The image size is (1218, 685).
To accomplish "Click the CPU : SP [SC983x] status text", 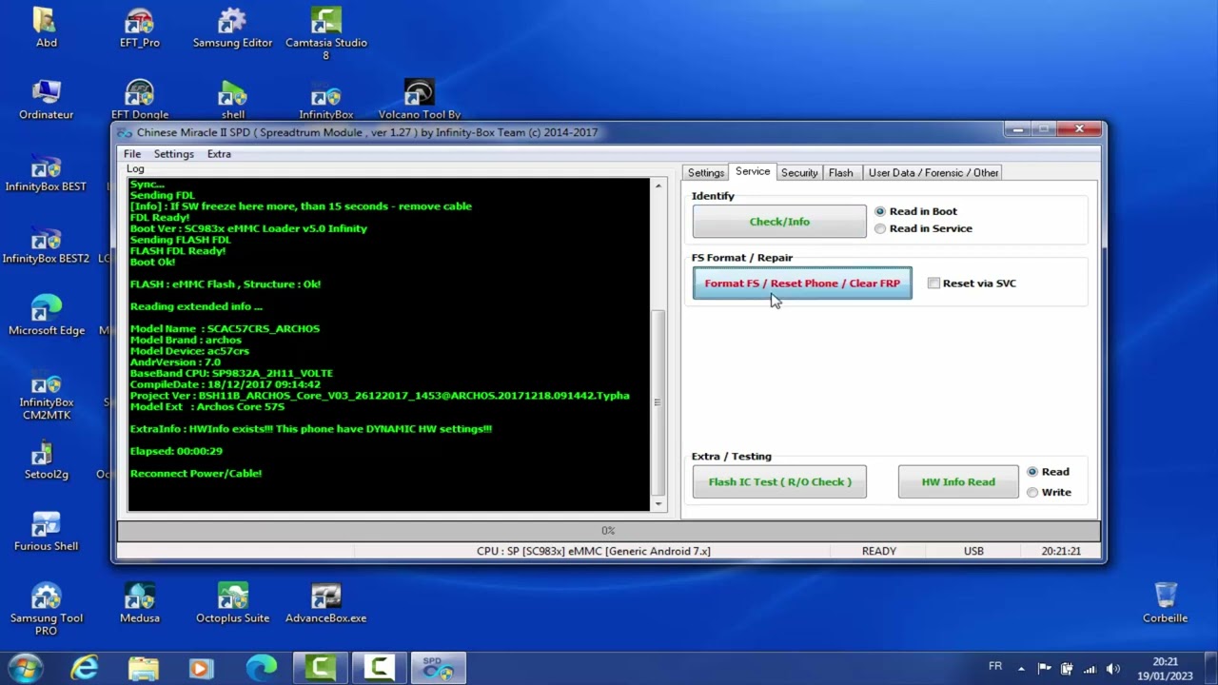I will click(x=594, y=551).
